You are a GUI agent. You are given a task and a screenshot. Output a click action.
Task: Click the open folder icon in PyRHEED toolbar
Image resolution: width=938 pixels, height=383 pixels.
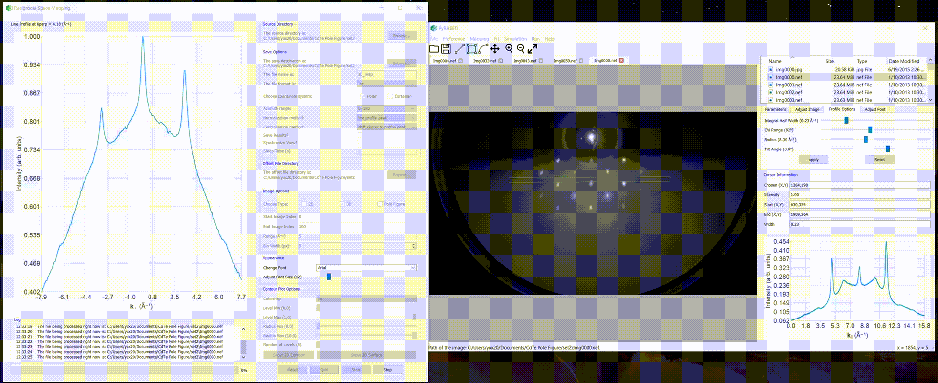(434, 49)
